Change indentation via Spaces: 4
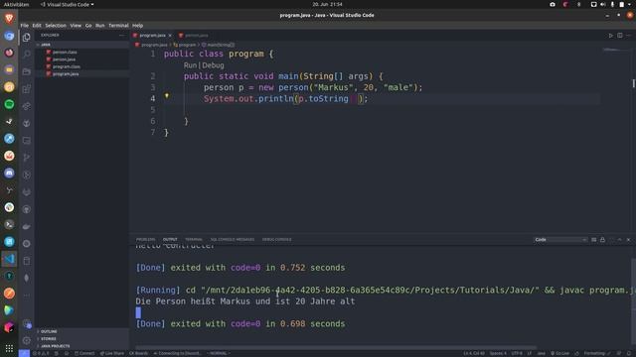Image resolution: width=636 pixels, height=357 pixels. point(498,353)
